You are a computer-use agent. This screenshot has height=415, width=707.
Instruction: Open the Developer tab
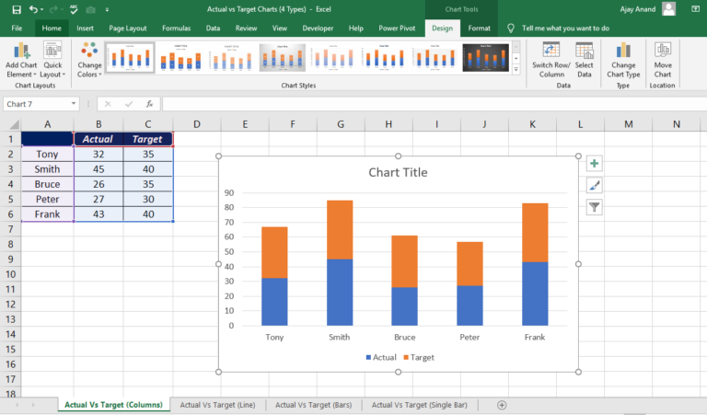(318, 28)
